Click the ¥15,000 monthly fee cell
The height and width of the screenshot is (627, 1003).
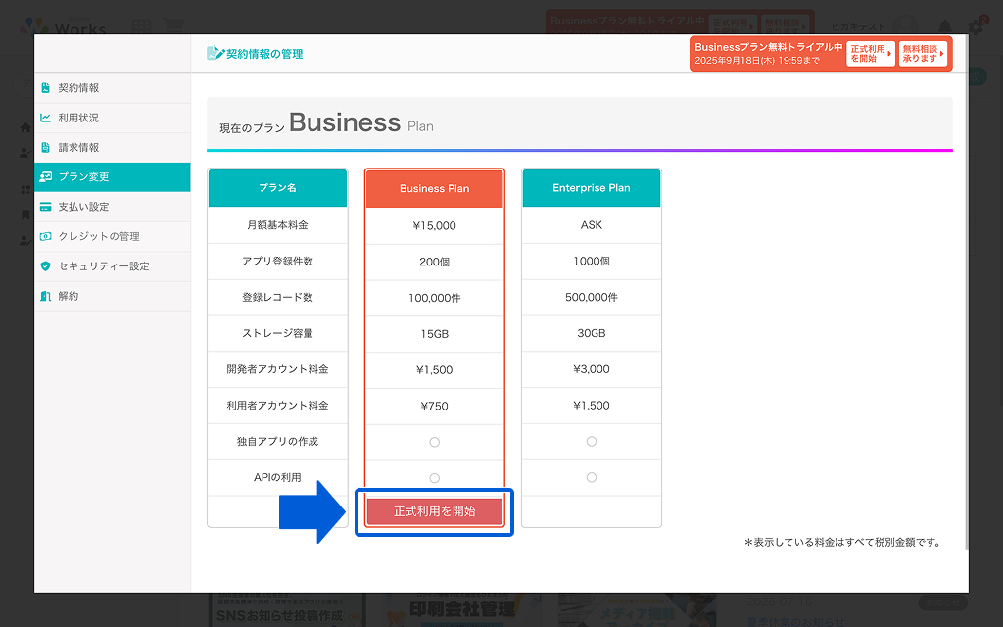pyautogui.click(x=434, y=225)
